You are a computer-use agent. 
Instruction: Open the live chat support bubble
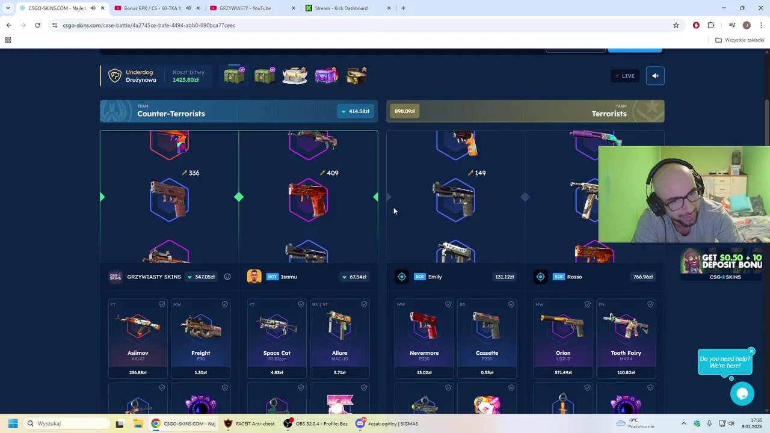coord(742,394)
